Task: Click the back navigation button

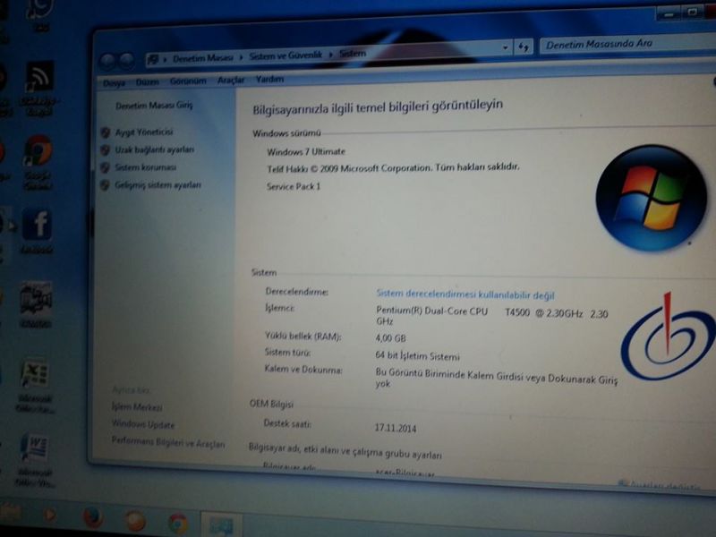Action: pyautogui.click(x=107, y=61)
